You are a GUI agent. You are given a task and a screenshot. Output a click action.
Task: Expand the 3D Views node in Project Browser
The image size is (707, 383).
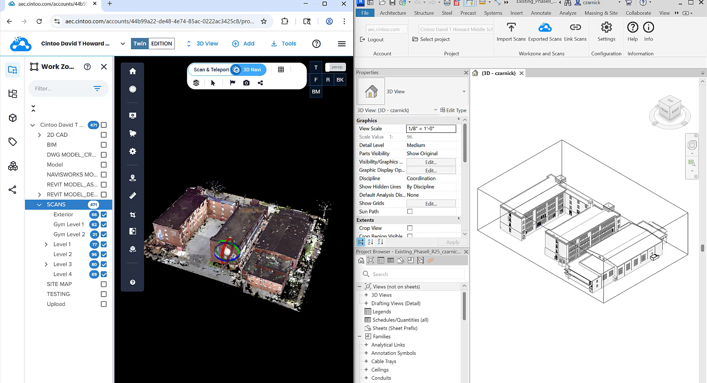[366, 295]
